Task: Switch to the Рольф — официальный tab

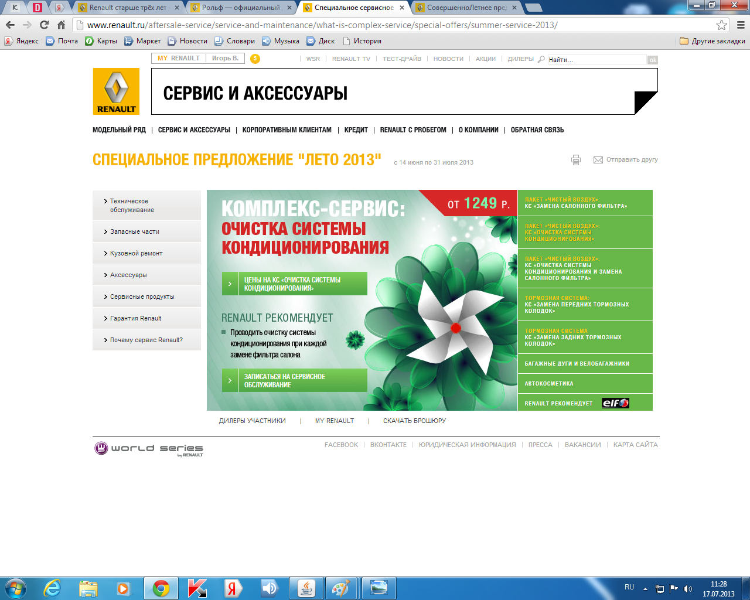Action: click(x=241, y=8)
